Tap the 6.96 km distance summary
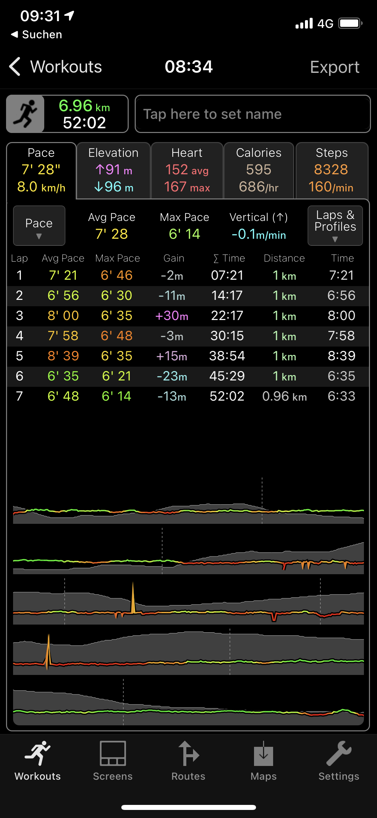This screenshot has width=377, height=818. point(85,106)
